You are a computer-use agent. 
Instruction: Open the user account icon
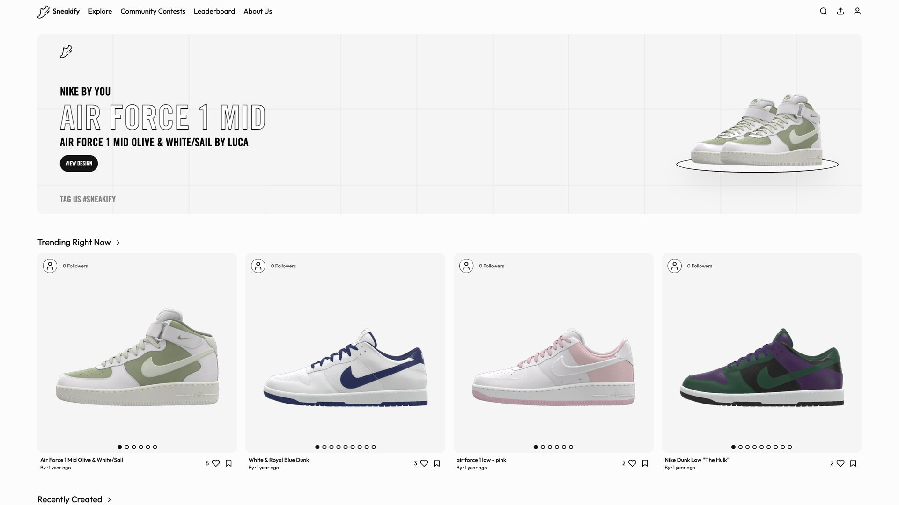[x=857, y=11]
